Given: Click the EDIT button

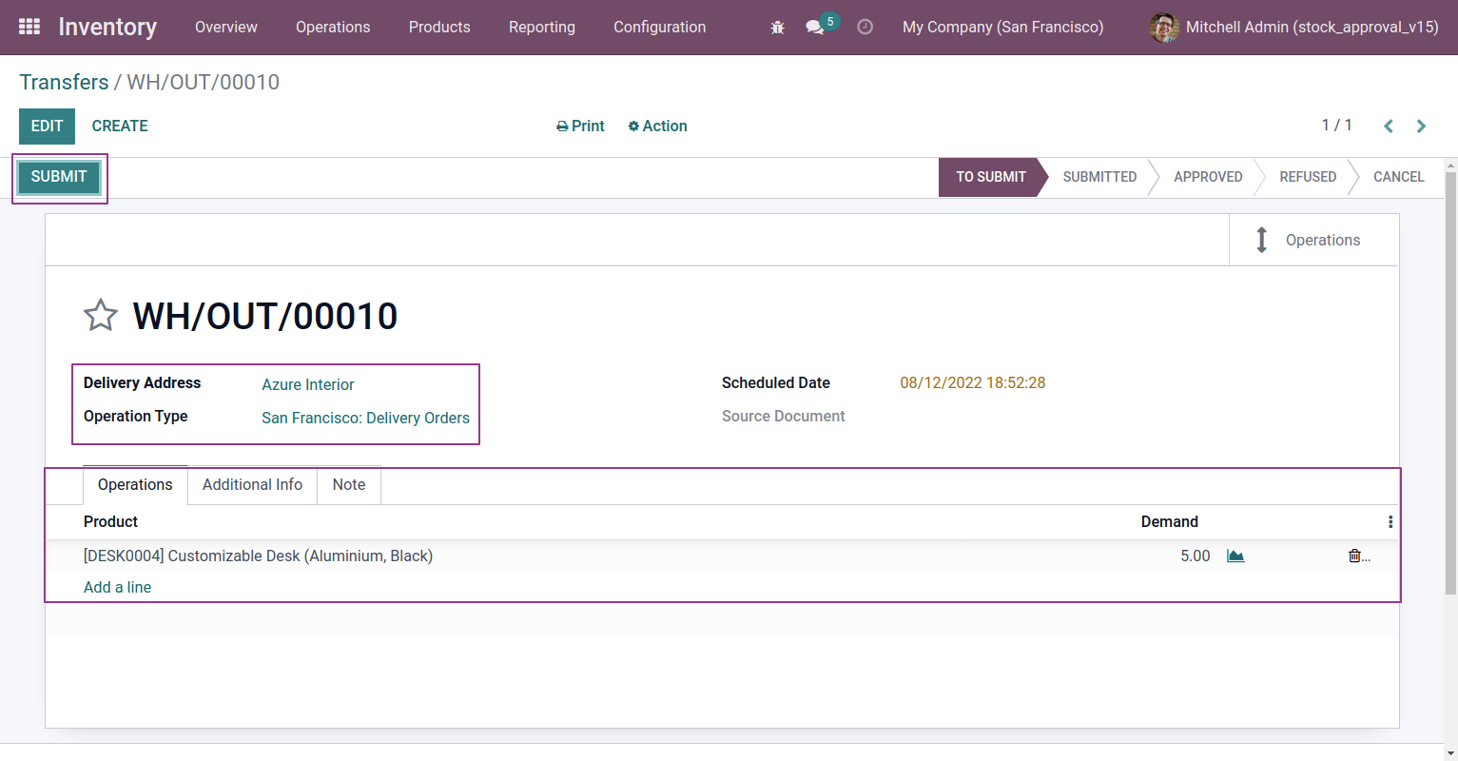Looking at the screenshot, I should pyautogui.click(x=47, y=126).
